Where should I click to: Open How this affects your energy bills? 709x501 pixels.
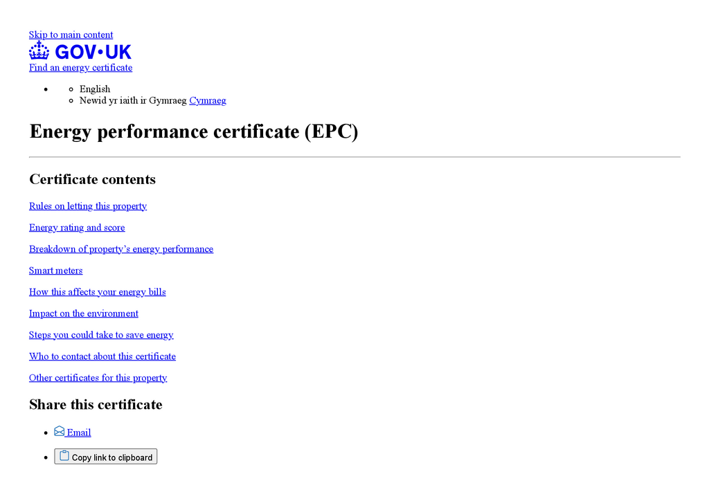coord(98,292)
